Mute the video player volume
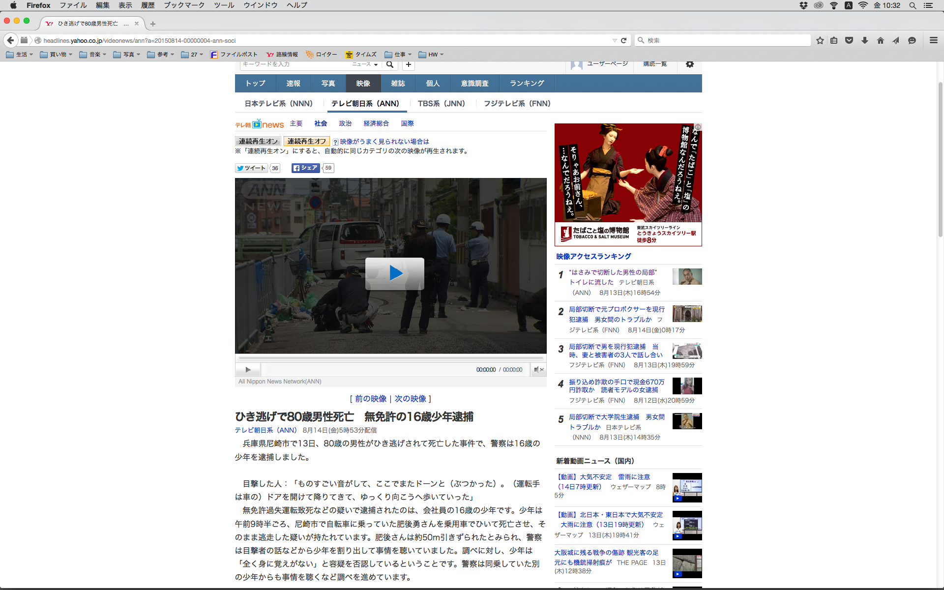944x590 pixels. tap(537, 370)
